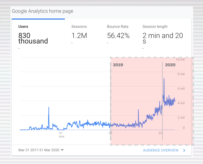Open the Bounce Rate metric tab
The height and width of the screenshot is (164, 203).
click(x=118, y=27)
